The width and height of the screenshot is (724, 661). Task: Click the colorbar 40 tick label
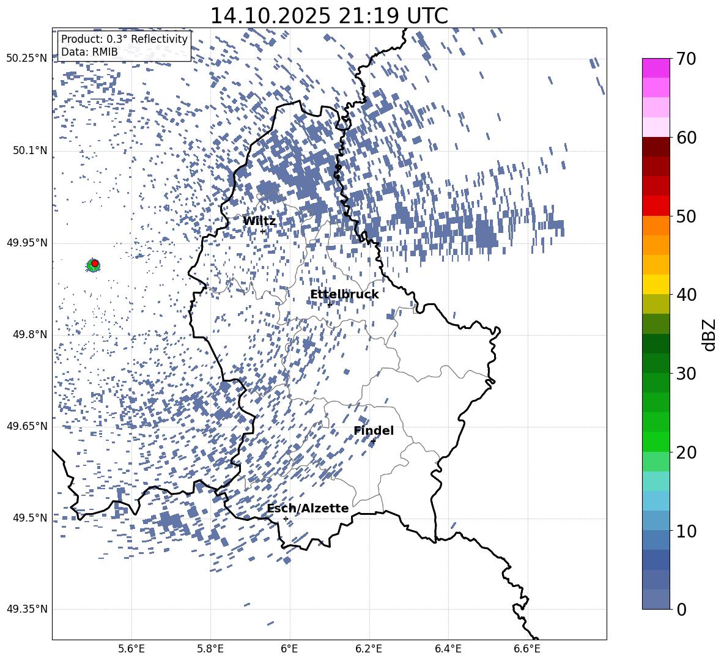[x=686, y=295]
